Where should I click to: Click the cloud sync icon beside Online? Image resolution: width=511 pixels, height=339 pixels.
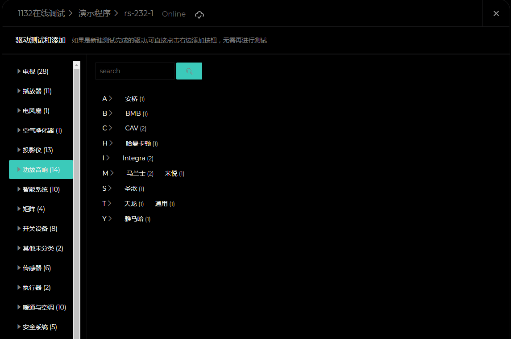click(x=199, y=15)
